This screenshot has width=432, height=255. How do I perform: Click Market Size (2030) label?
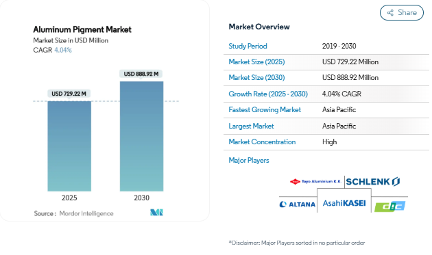click(x=256, y=77)
